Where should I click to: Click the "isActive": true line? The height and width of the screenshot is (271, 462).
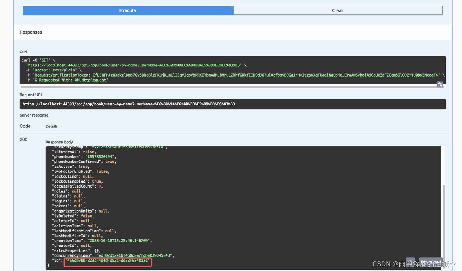(71, 167)
